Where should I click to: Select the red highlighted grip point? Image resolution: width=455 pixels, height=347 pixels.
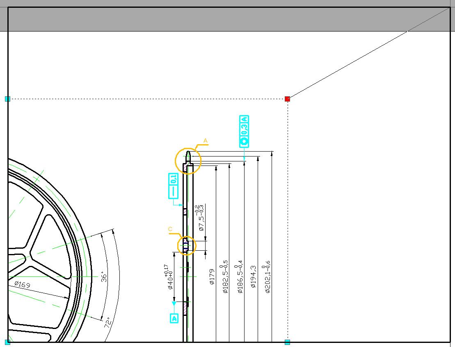(x=287, y=99)
